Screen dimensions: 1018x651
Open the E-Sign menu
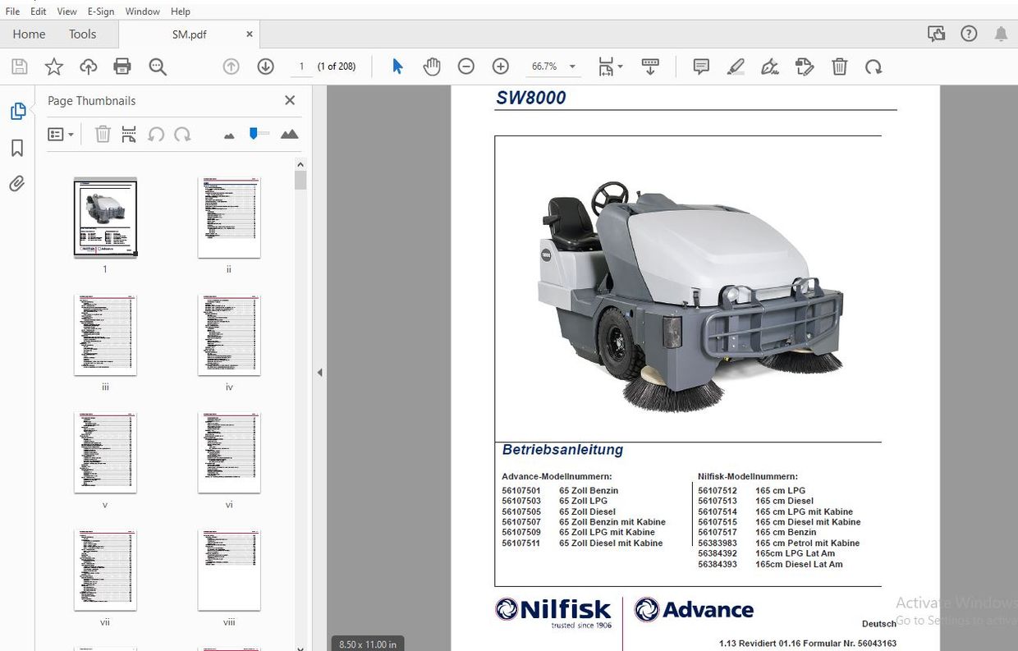click(100, 11)
